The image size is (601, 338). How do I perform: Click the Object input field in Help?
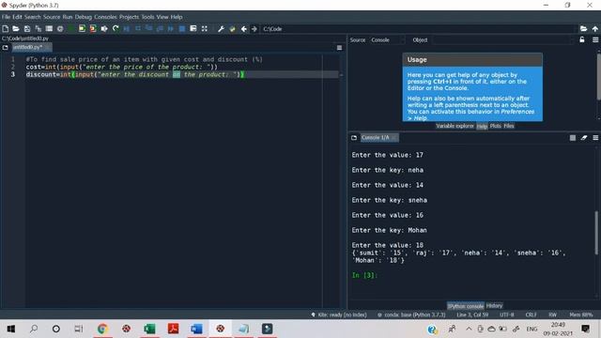tap(503, 39)
